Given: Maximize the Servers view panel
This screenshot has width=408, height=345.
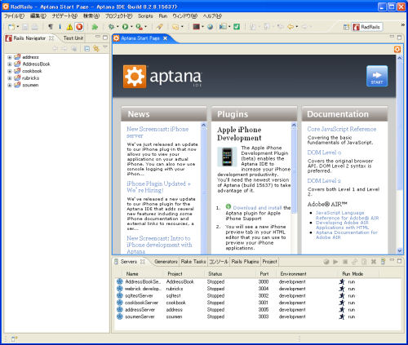Looking at the screenshot, I should point(399,261).
